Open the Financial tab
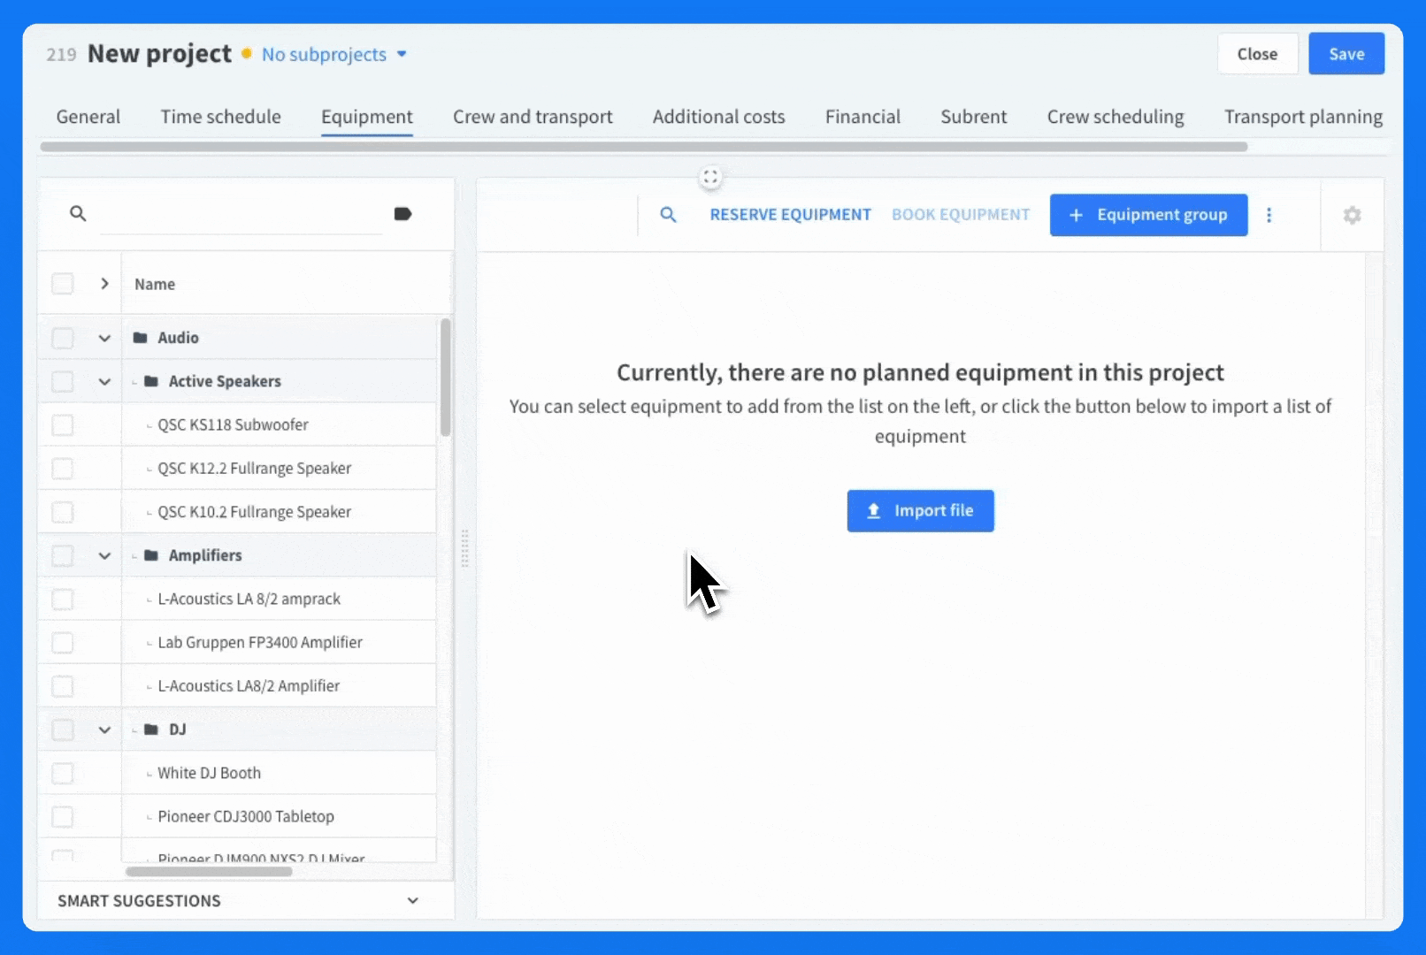Screen dimensions: 1426x955 click(x=862, y=117)
